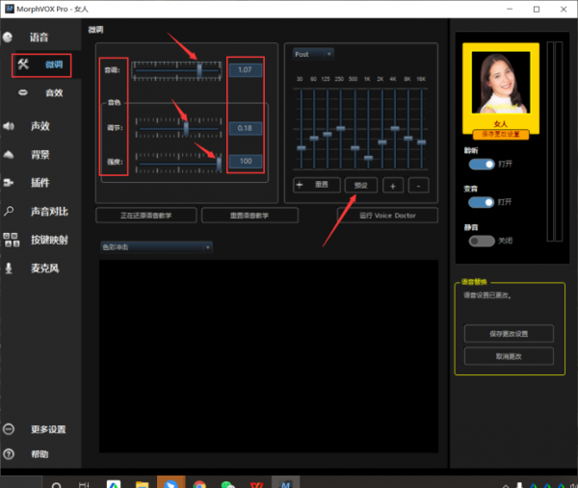This screenshot has width=578, height=488.
Task: Toggle the 聆听 listen switch
Action: click(482, 165)
